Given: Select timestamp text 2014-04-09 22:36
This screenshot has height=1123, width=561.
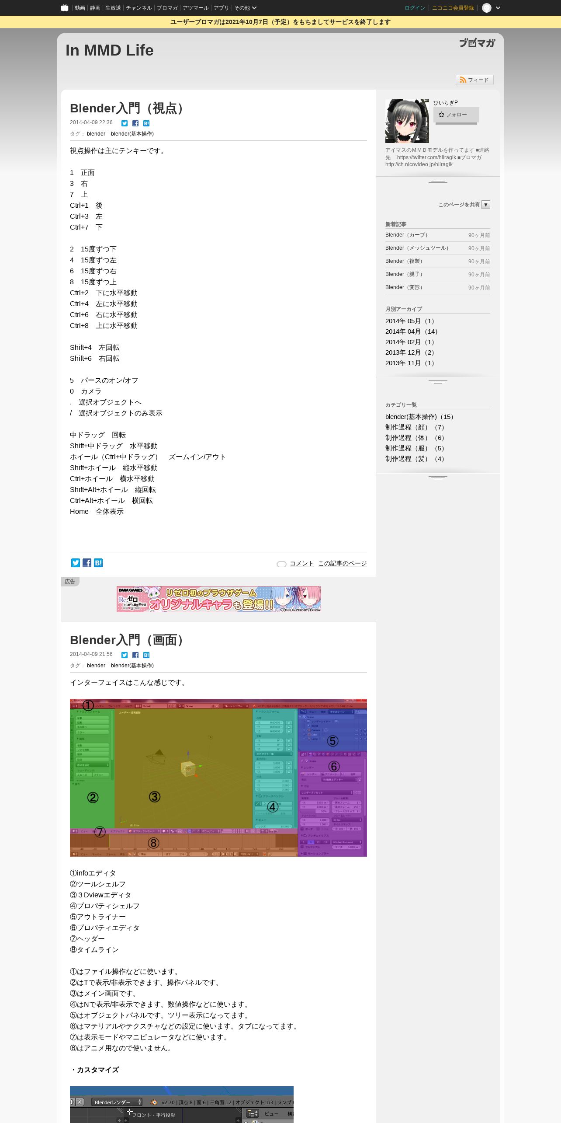Looking at the screenshot, I should tap(91, 122).
